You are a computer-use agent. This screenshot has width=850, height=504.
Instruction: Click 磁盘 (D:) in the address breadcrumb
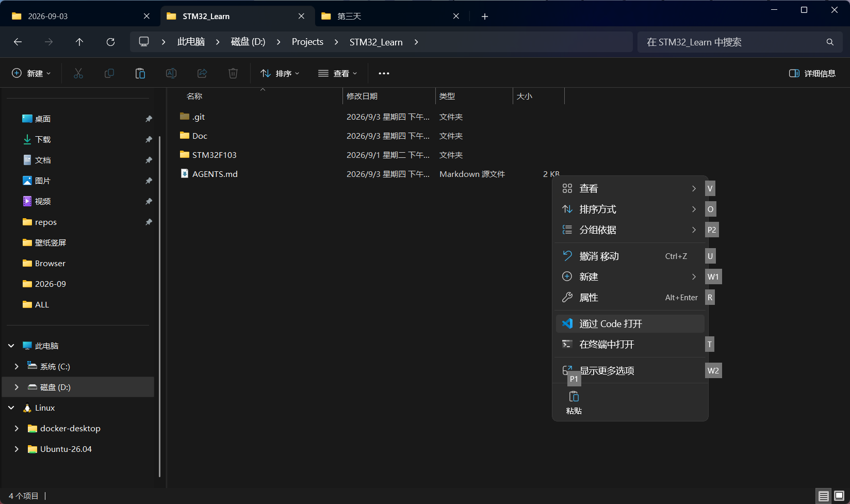click(x=248, y=42)
